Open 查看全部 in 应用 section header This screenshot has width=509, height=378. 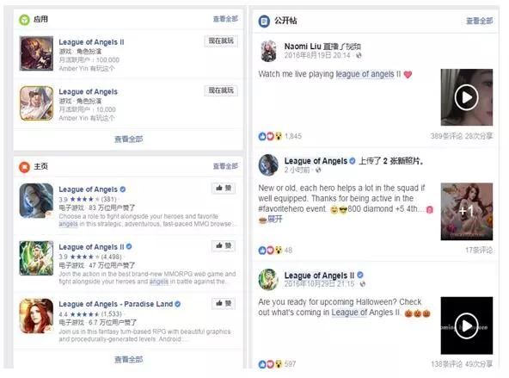pos(225,19)
